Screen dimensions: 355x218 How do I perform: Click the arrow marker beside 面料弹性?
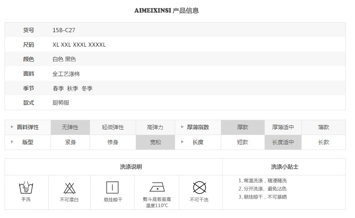pyautogui.click(x=12, y=127)
